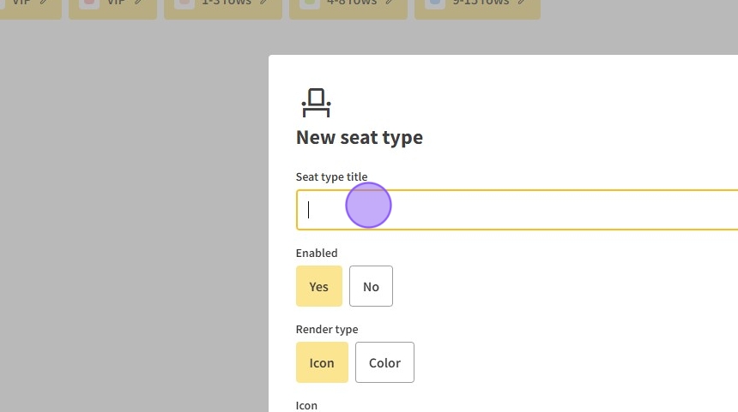Focus the Seat type title text field
The width and height of the screenshot is (738, 412).
tap(515, 210)
